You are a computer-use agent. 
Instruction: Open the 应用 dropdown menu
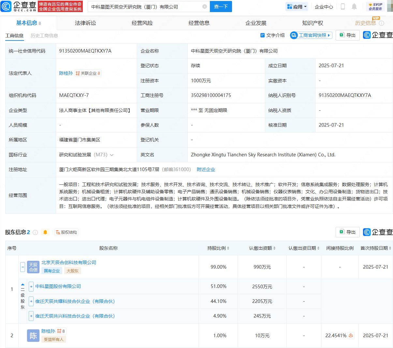click(297, 7)
